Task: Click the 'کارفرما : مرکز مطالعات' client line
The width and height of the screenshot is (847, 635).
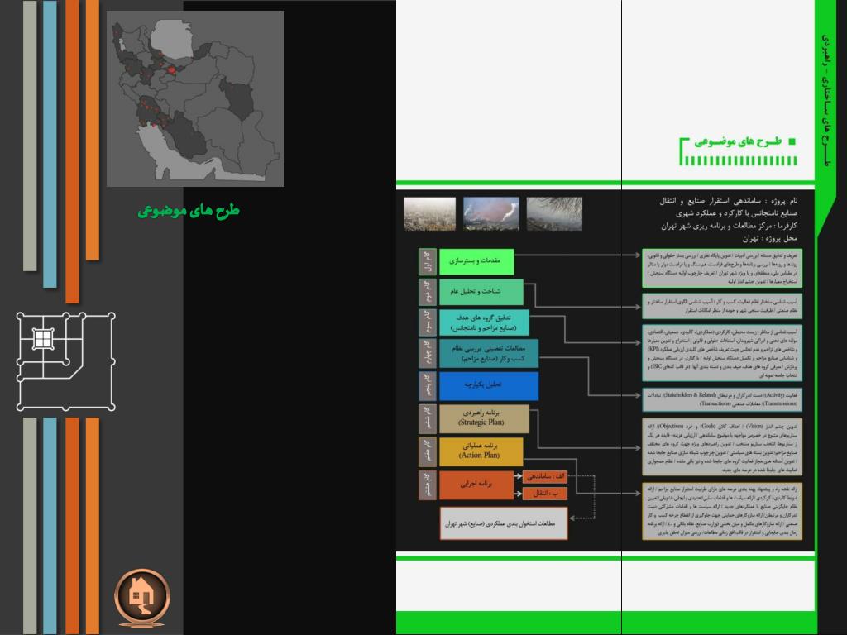Action: point(730,226)
